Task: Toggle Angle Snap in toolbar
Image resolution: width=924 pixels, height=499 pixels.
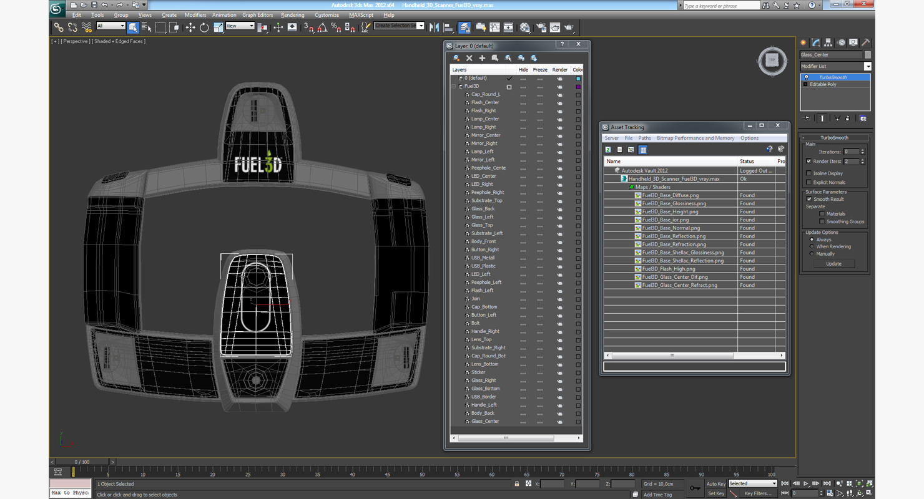Action: [x=322, y=27]
